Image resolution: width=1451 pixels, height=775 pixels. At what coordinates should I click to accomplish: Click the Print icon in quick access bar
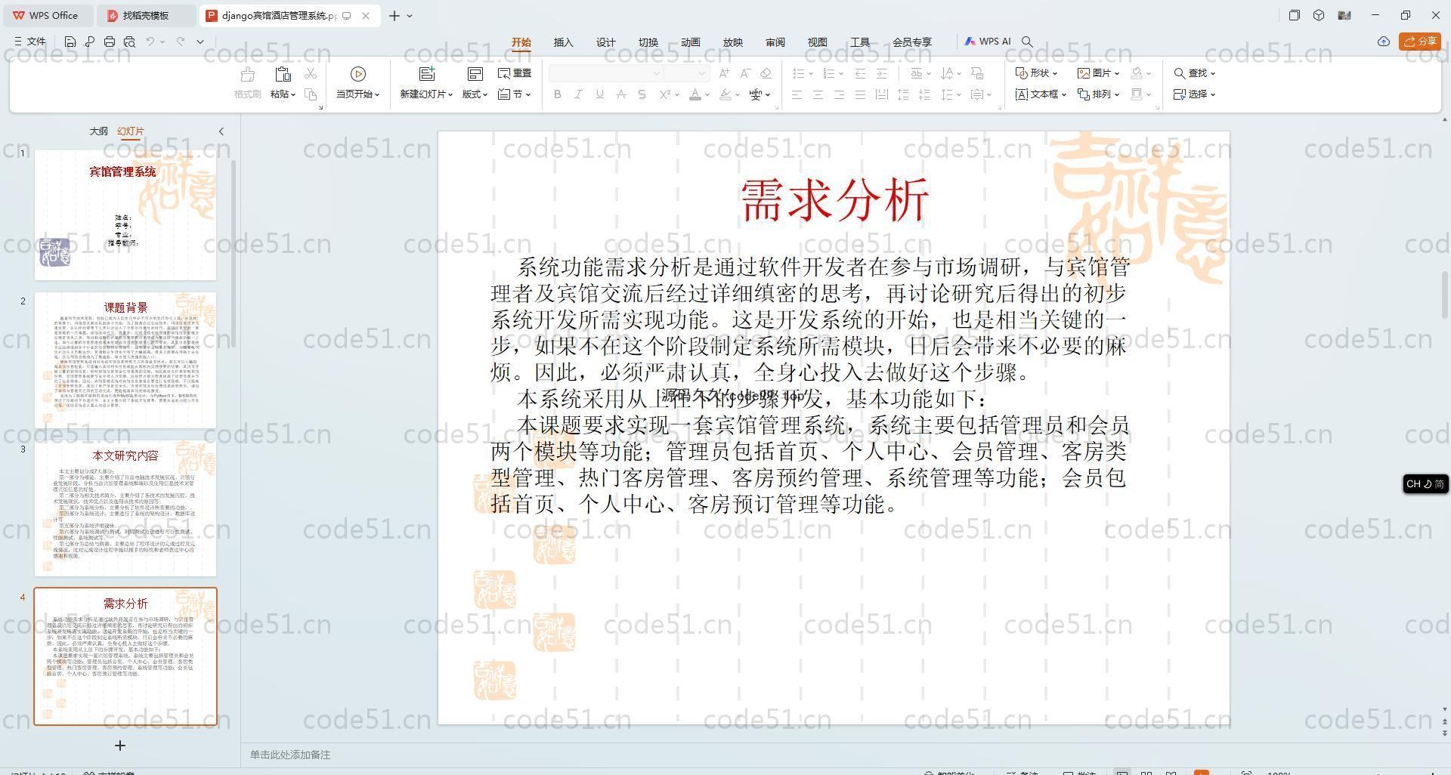tap(110, 42)
